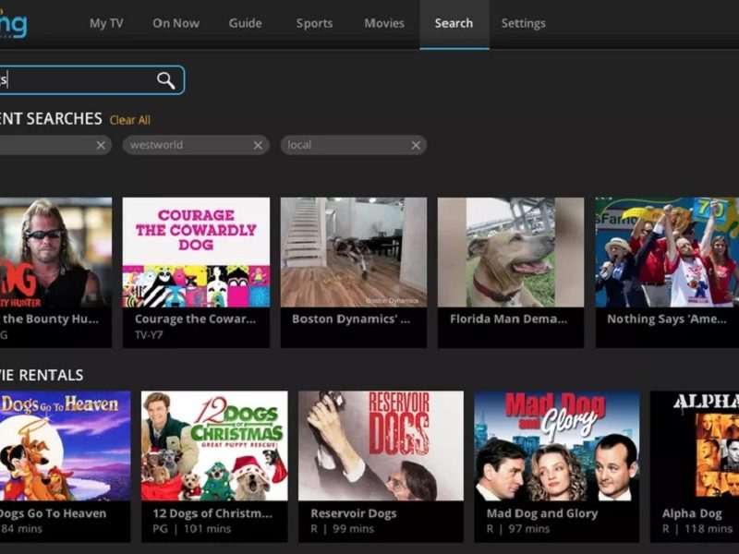
Task: Open 12 Dogs of Christmas poster
Action: coord(214,446)
